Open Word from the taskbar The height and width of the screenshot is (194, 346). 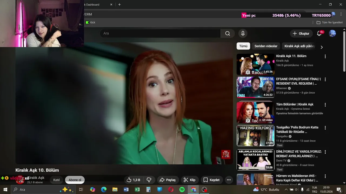click(126, 189)
